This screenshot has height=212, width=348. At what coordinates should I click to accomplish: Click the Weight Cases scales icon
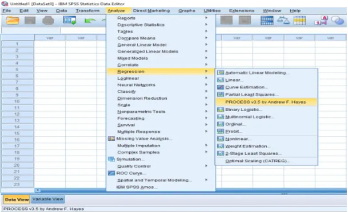(x=283, y=20)
